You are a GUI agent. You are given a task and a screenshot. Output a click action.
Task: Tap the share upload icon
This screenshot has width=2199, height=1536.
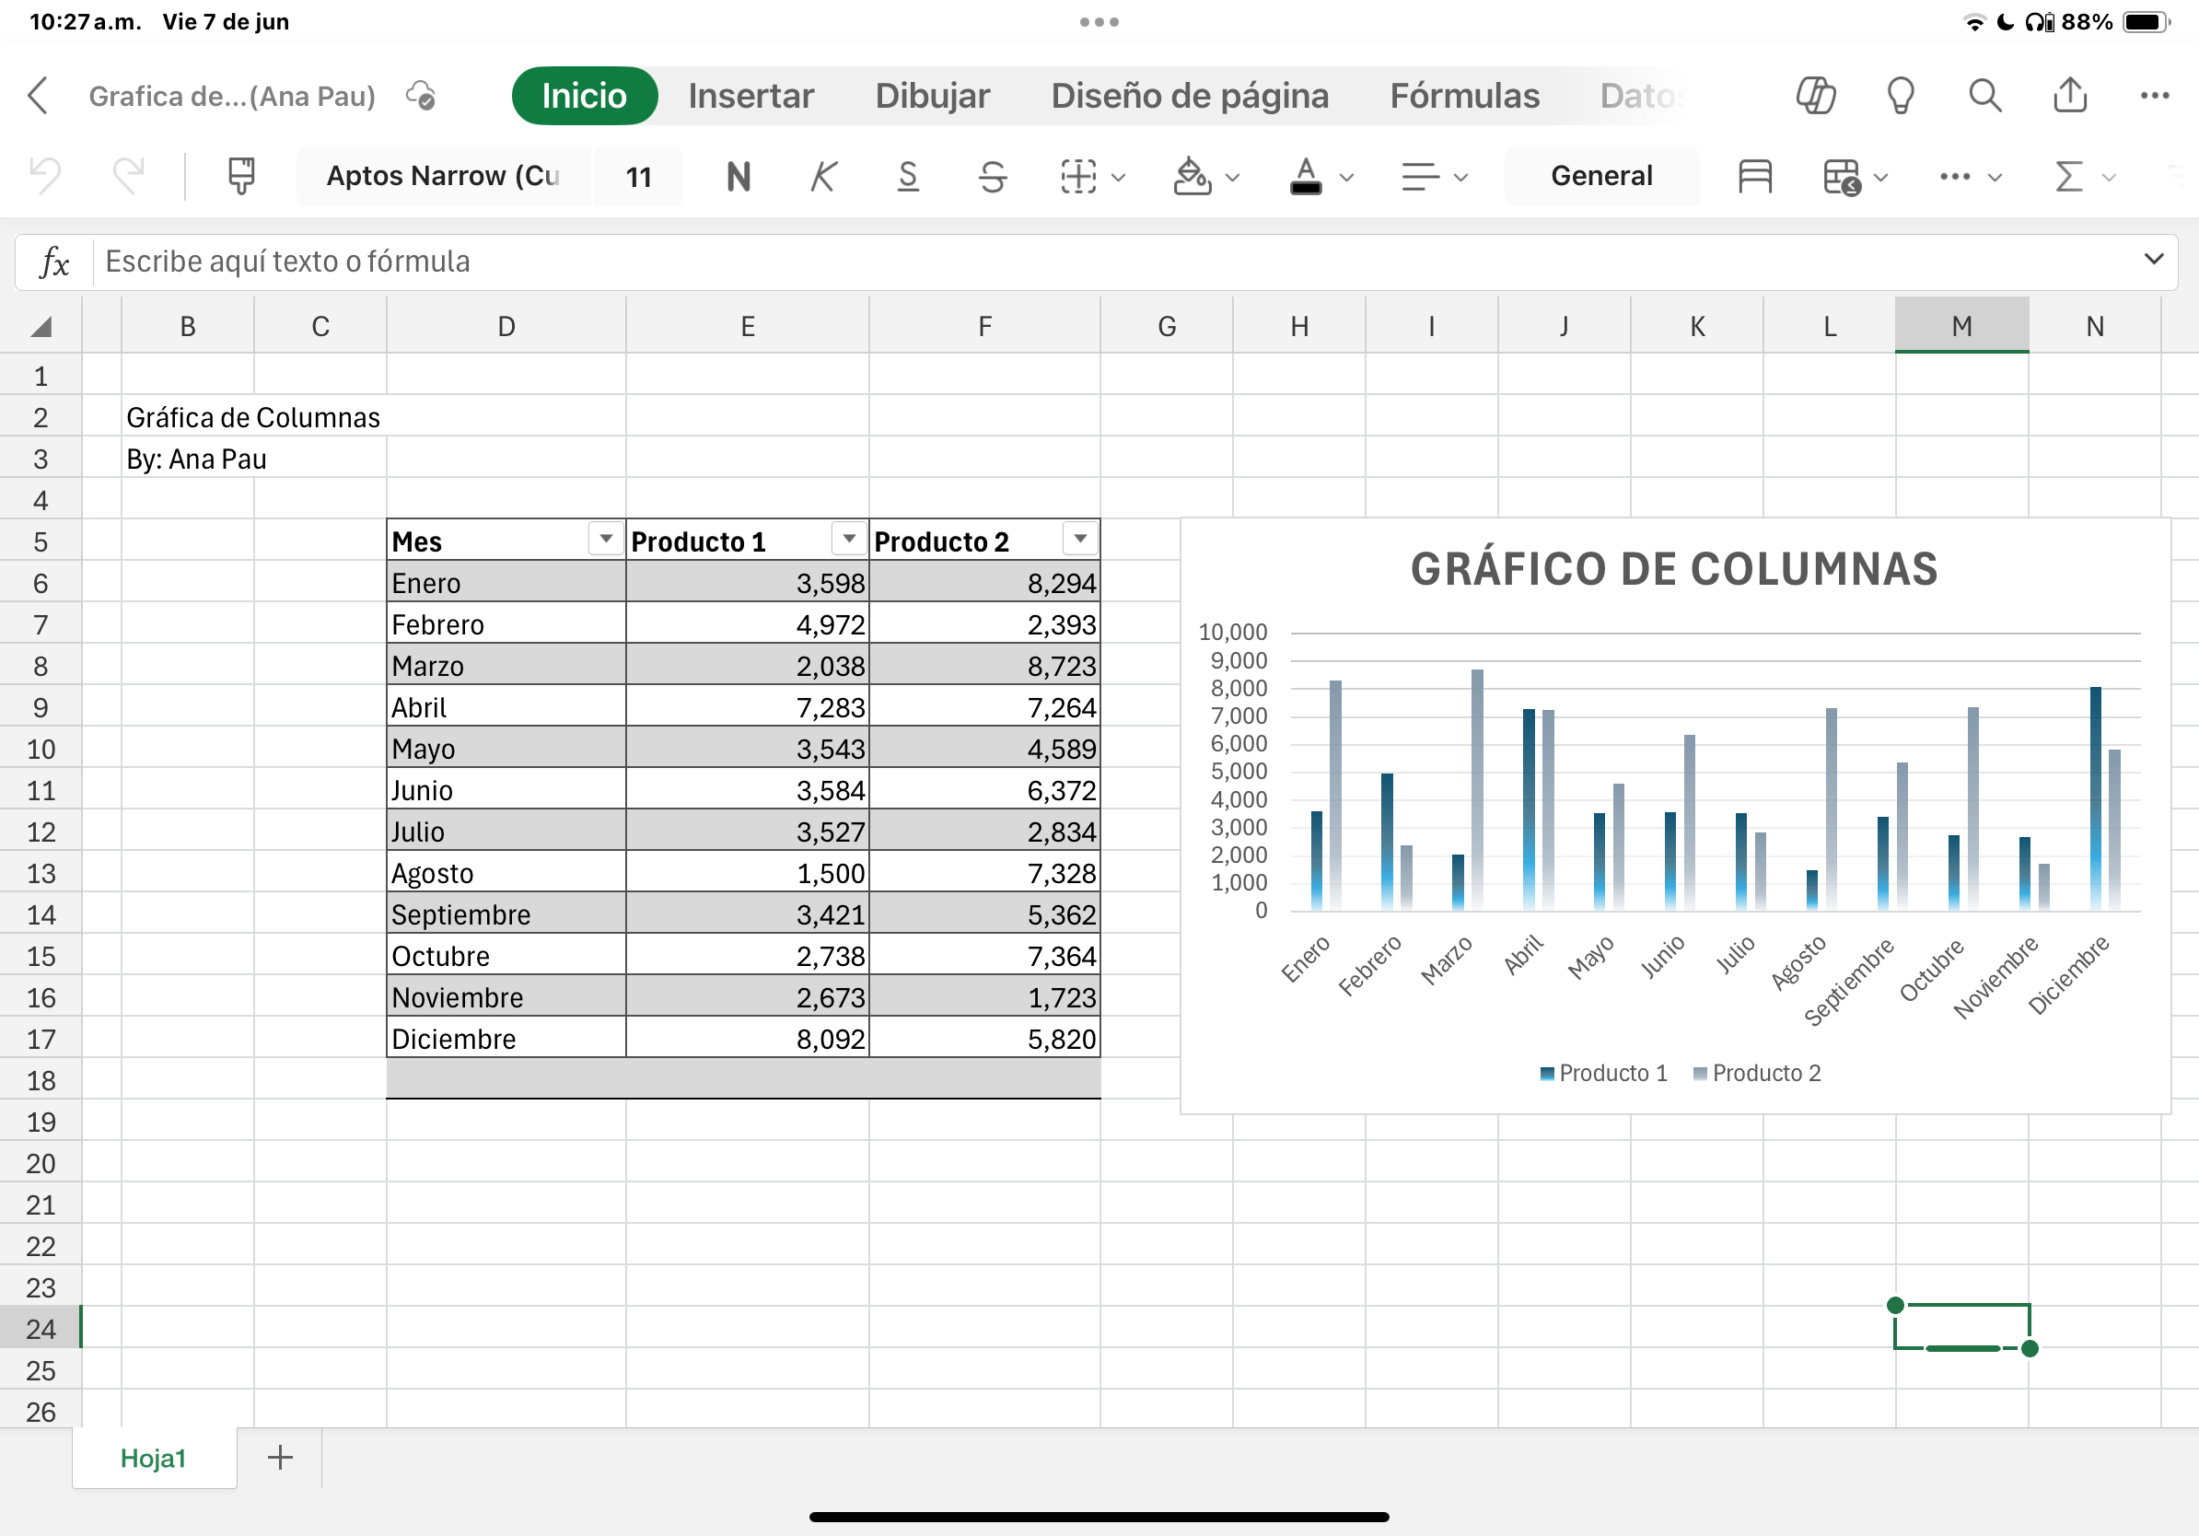point(2070,96)
